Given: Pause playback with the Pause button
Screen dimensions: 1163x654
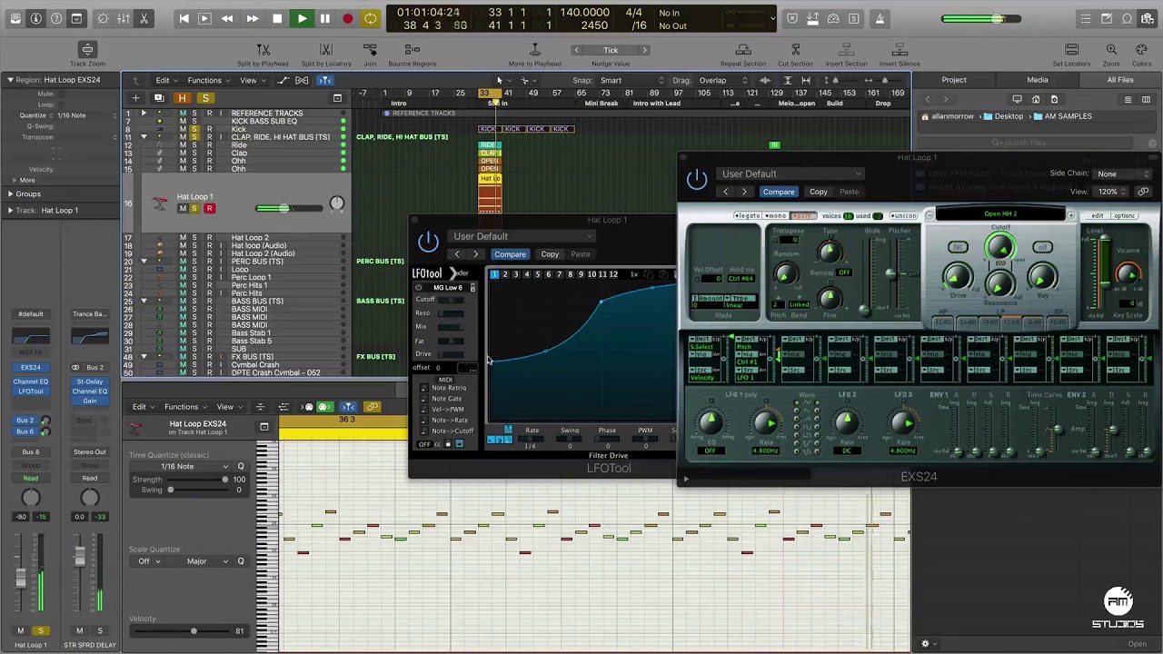Looking at the screenshot, I should click(x=324, y=18).
